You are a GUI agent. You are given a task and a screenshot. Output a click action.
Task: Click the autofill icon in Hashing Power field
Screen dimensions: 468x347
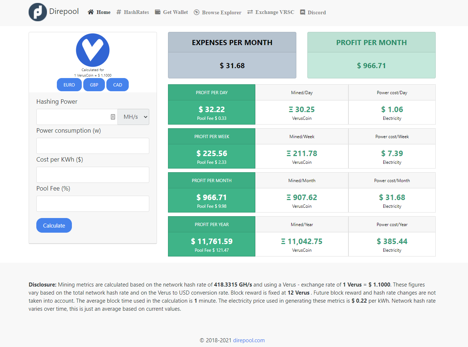113,117
